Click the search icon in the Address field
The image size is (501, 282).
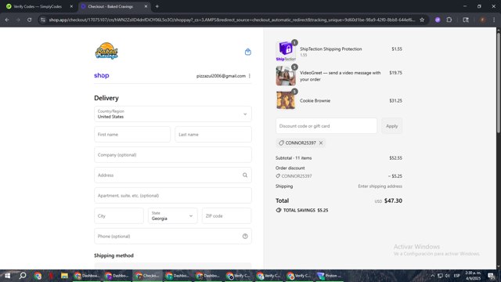(245, 175)
